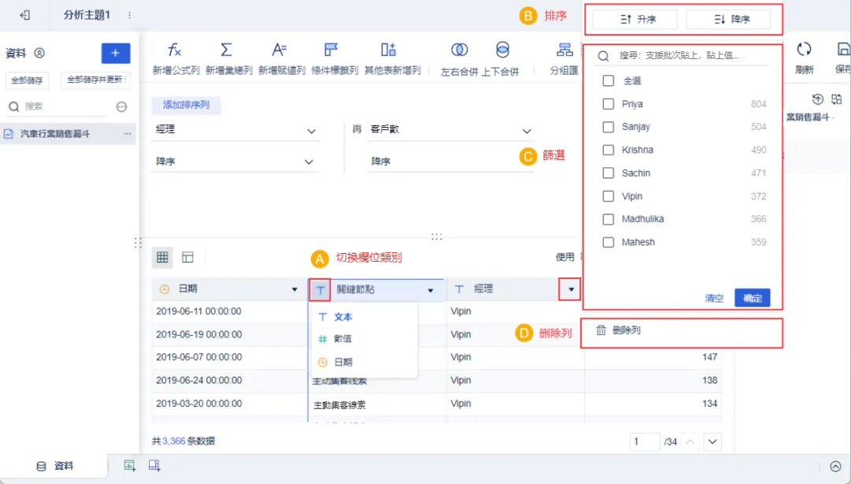Click the 條件標籤列 toolbar icon
Screen dimensions: 851x484
coord(331,50)
